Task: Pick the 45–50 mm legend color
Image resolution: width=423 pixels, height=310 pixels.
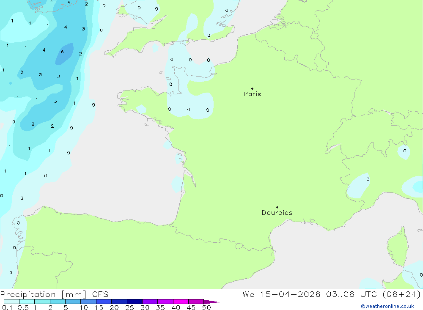Action: pyautogui.click(x=196, y=302)
